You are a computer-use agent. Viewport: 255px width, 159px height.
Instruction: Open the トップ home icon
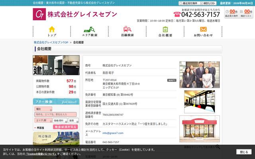(x=52, y=31)
